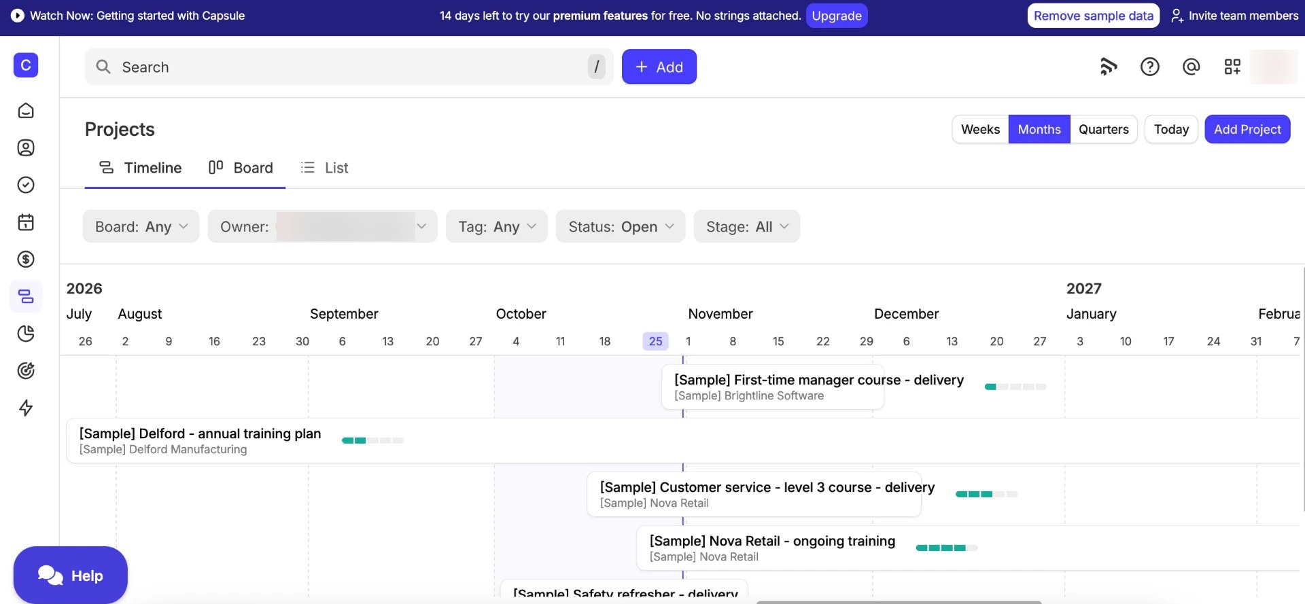Click progress bar of Nova Retail ongoing training

click(x=947, y=548)
